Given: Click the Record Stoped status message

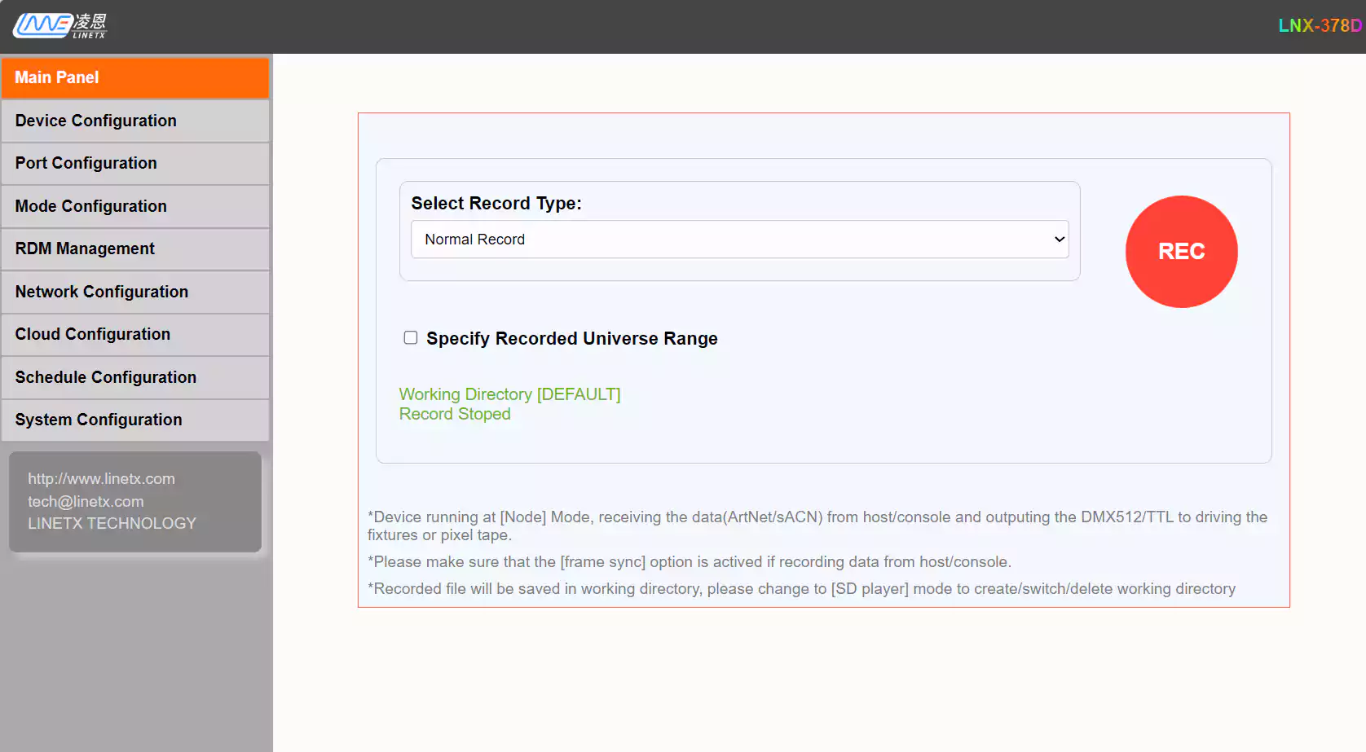Looking at the screenshot, I should click(455, 414).
